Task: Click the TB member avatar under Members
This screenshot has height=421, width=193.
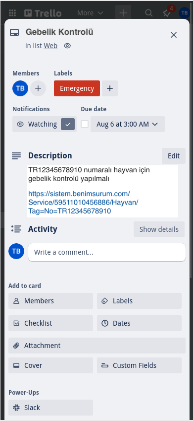Action: pos(20,88)
